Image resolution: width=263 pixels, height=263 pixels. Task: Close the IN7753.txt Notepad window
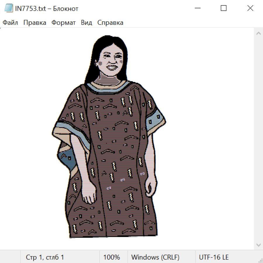pyautogui.click(x=250, y=8)
